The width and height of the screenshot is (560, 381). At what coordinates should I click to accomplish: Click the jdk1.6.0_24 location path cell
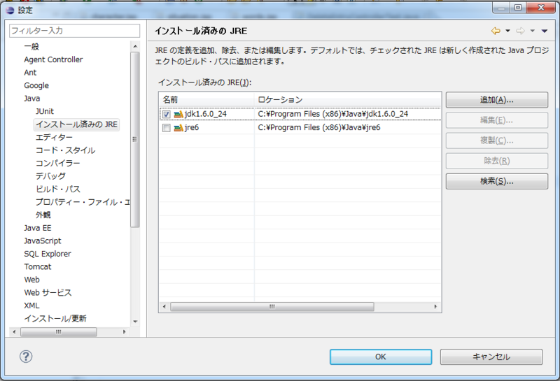coord(333,114)
